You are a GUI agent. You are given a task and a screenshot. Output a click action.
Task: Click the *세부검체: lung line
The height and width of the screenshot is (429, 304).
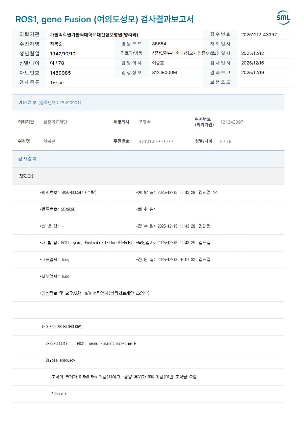[54, 276]
